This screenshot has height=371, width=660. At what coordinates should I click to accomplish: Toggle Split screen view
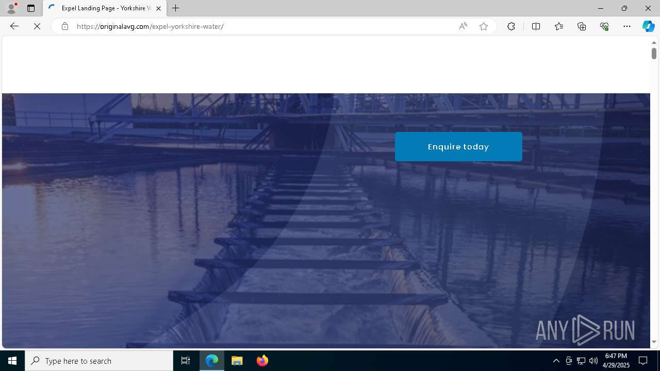[x=536, y=26]
